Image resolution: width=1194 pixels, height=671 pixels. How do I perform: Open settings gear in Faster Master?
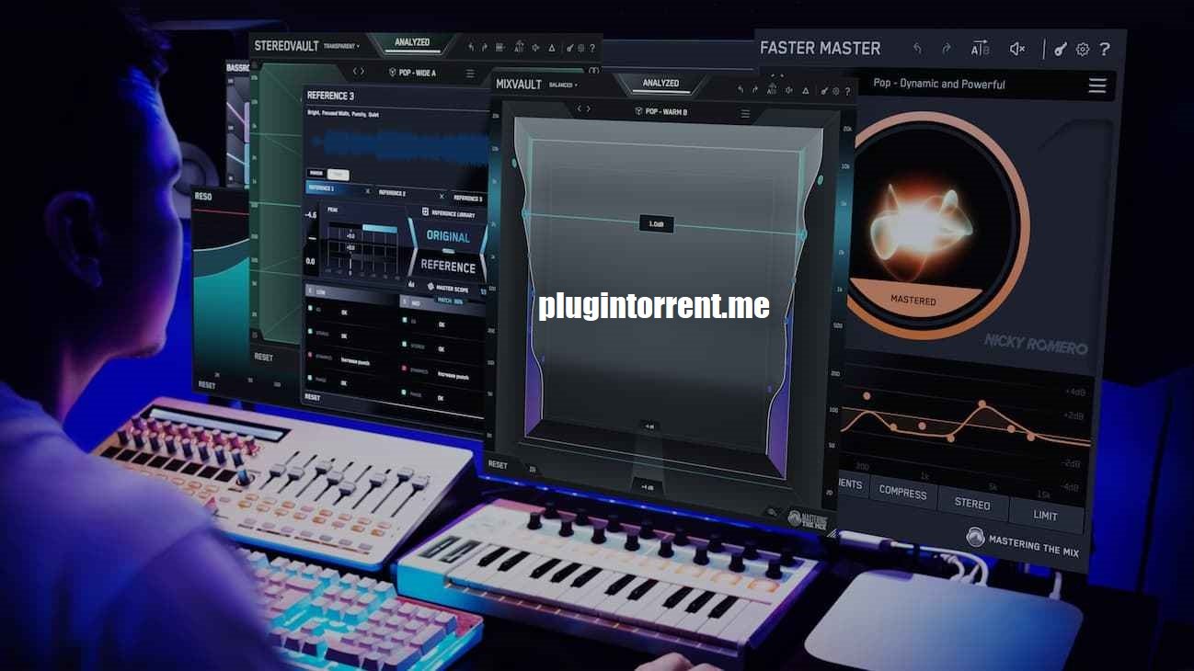(1083, 50)
